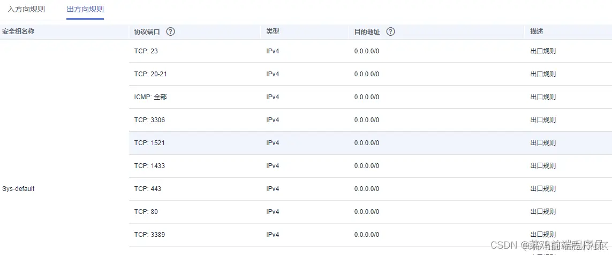Click the 协议端口 column header text
This screenshot has width=612, height=255.
point(147,32)
